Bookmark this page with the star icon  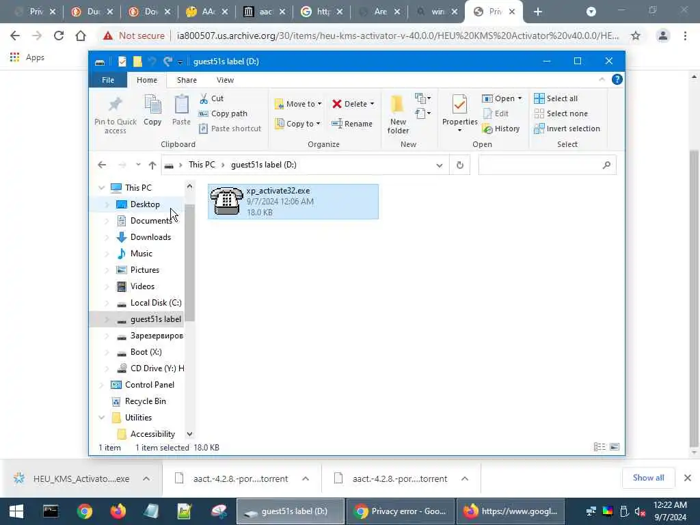click(x=636, y=36)
